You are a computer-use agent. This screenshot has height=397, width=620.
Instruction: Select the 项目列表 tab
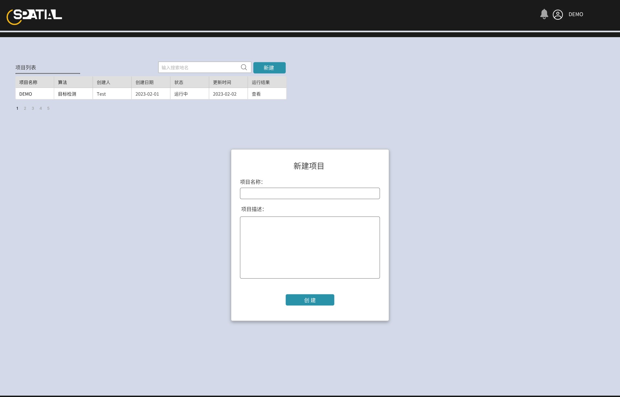coord(26,67)
